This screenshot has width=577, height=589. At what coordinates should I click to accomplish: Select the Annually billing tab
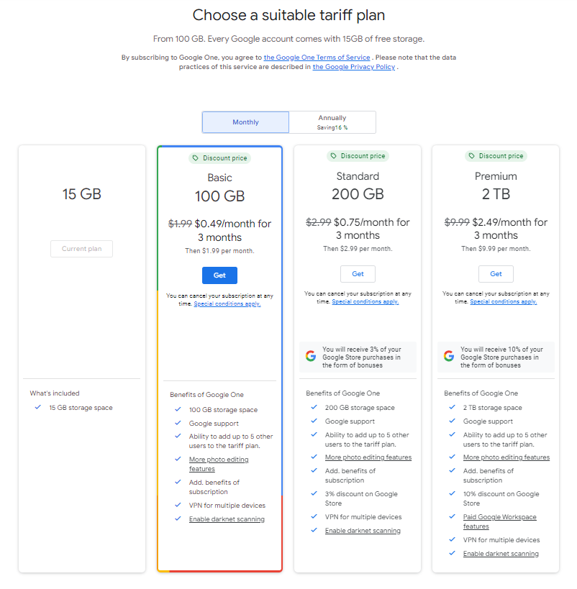(332, 122)
